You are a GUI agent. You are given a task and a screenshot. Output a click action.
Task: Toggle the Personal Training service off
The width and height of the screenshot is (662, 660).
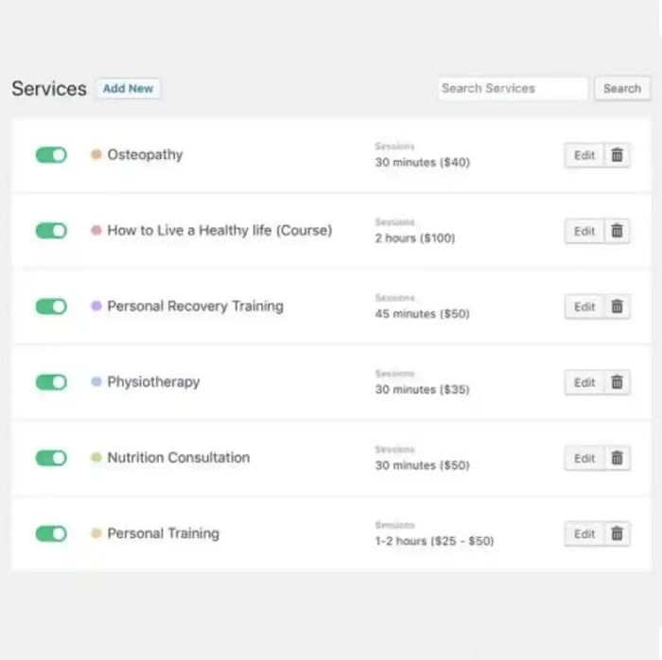coord(51,533)
